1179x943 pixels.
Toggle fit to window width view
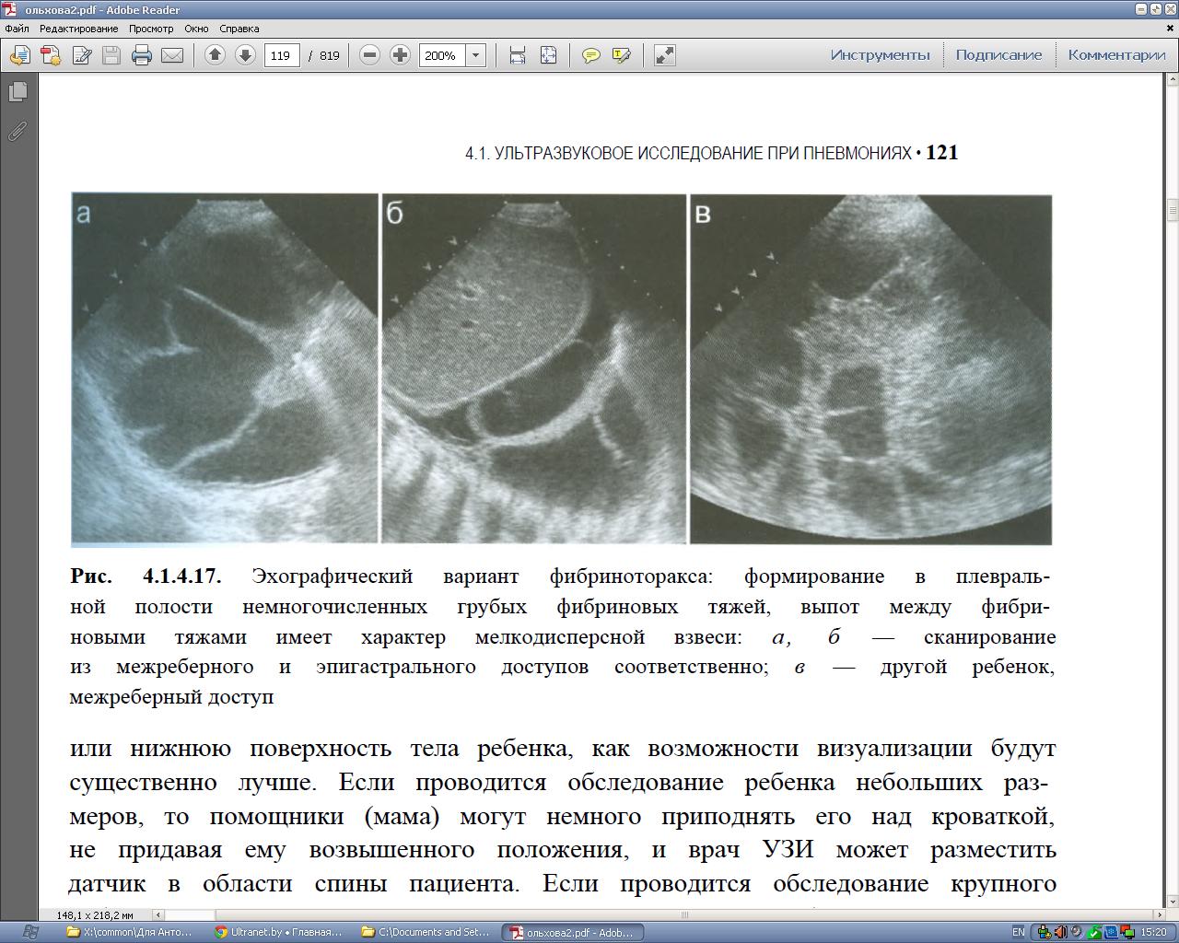tap(518, 55)
